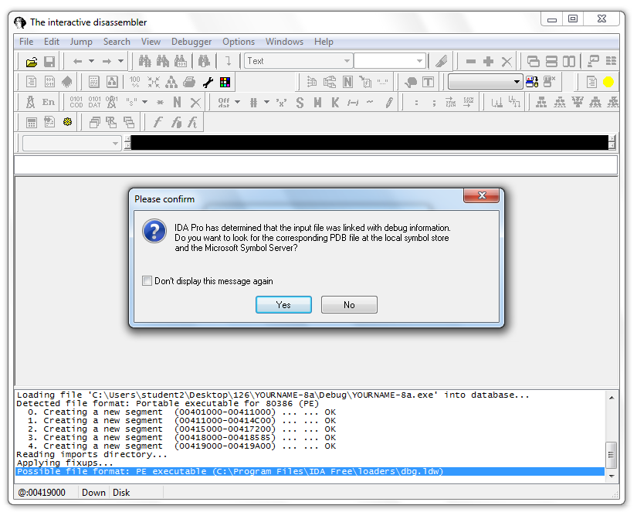Viewport: 637px width, 512px height.
Task: Open the File menu
Action: click(26, 42)
